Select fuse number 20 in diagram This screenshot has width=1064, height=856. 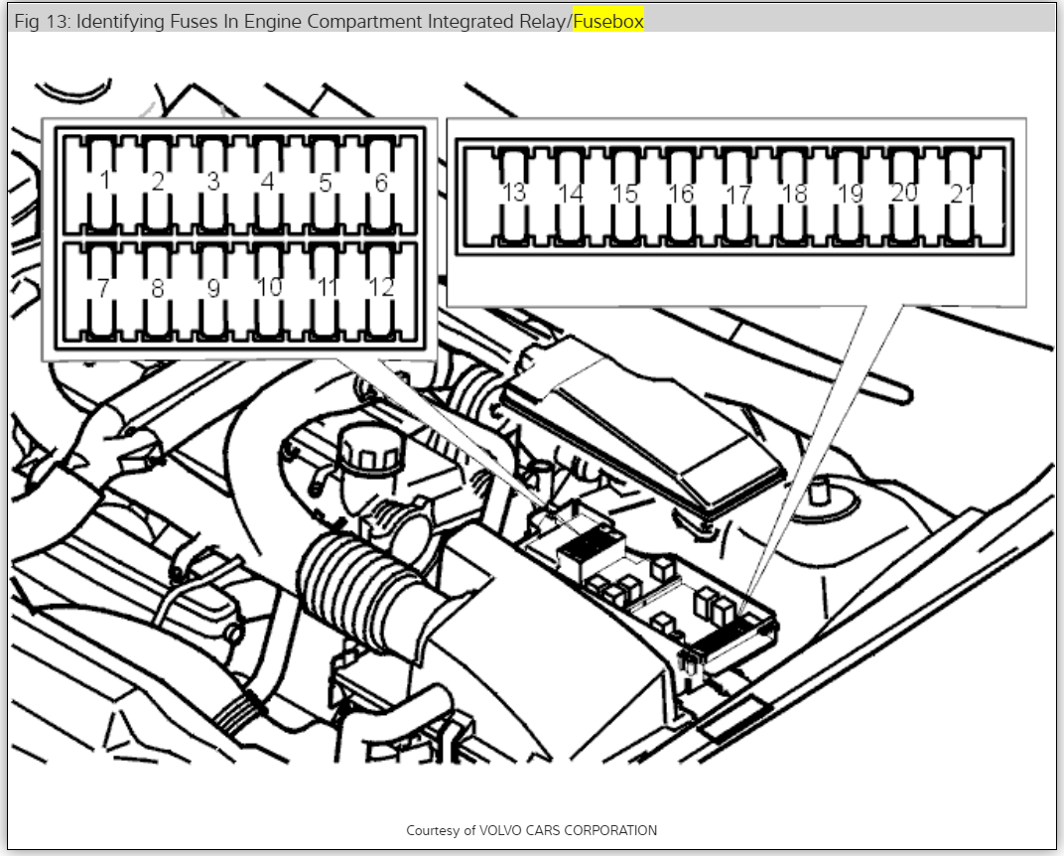[x=905, y=195]
